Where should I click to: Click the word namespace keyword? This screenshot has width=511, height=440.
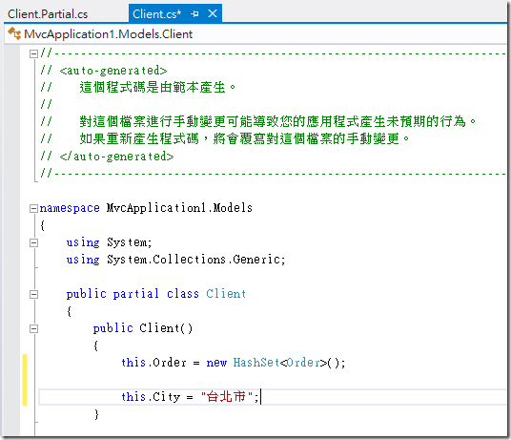pos(70,208)
